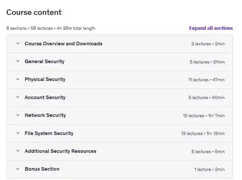Viewport: 242px width, 180px height.
Task: Open the Bonus Section heading
Action: (42, 169)
